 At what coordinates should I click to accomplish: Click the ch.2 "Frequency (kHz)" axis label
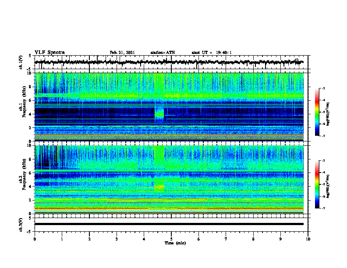click(24, 174)
